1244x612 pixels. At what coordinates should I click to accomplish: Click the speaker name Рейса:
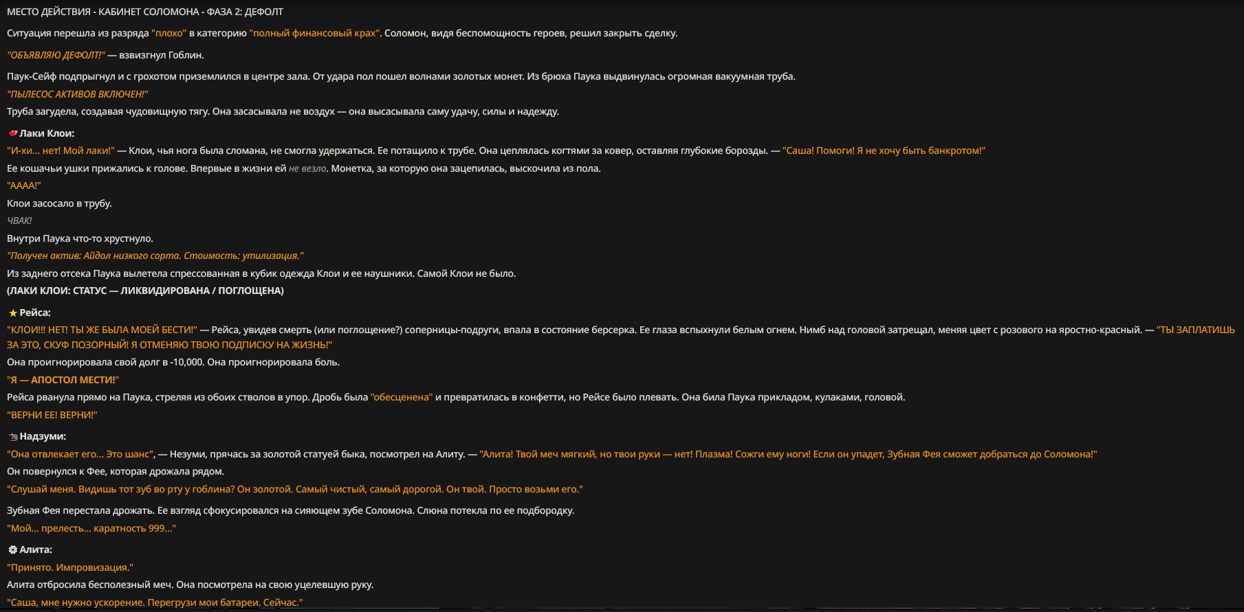point(35,313)
